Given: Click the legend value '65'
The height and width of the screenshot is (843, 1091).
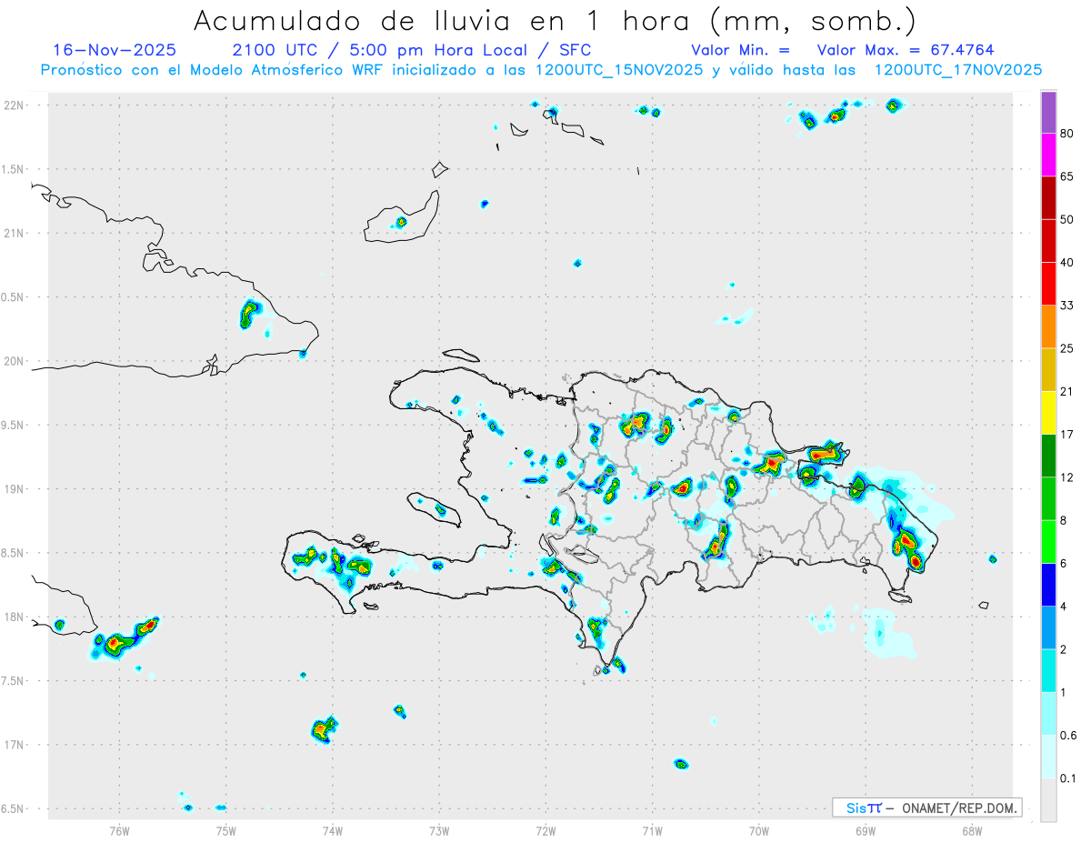Looking at the screenshot, I should click(x=1067, y=176).
